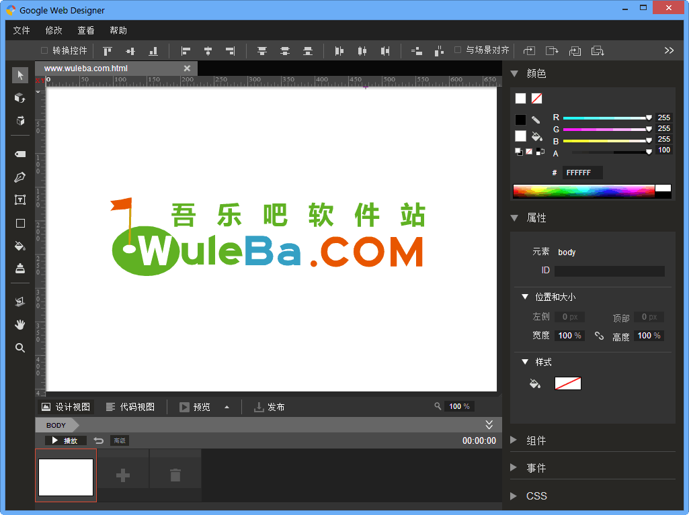This screenshot has width=689, height=515.
Task: Select the Text tool
Action: pyautogui.click(x=20, y=200)
